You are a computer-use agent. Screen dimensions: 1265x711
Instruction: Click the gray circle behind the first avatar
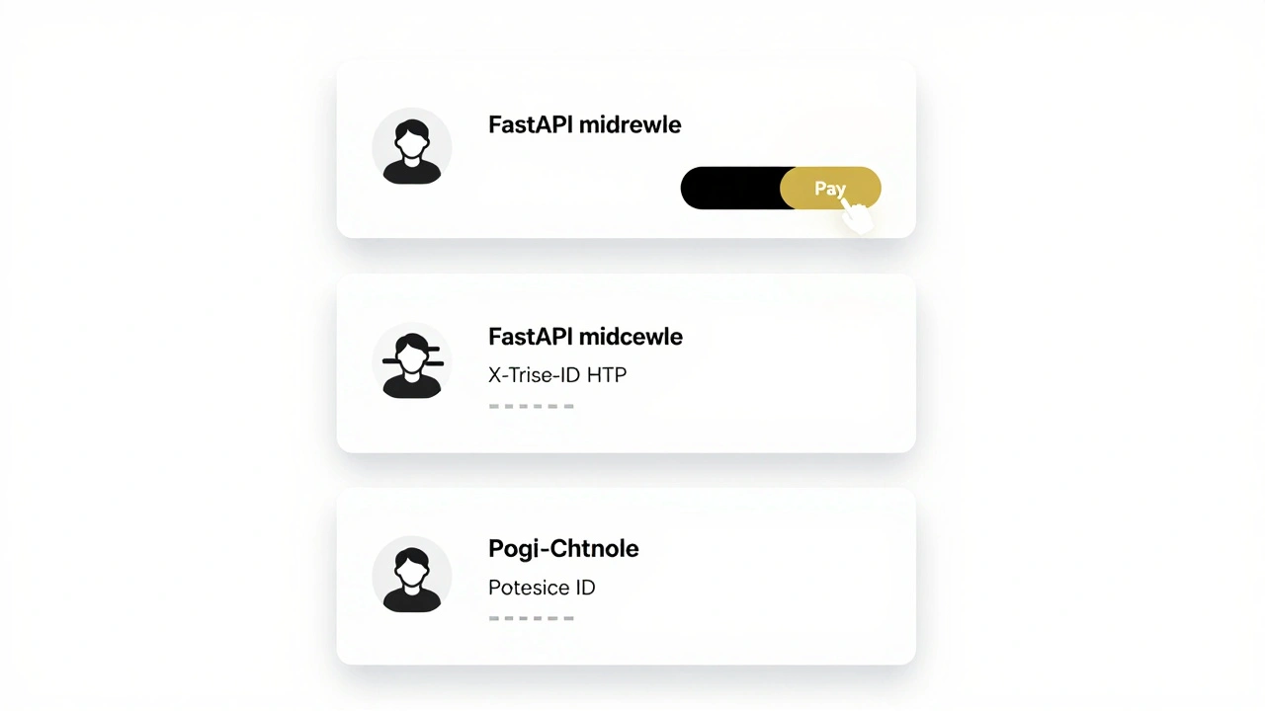pos(411,147)
